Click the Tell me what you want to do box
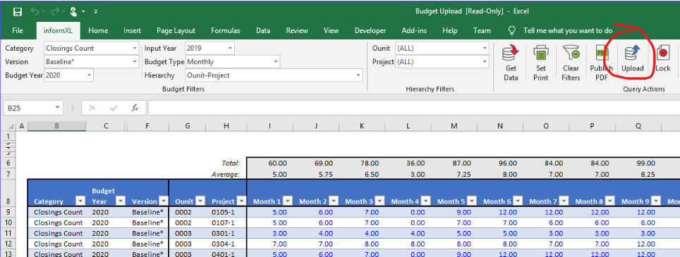680x257 pixels. 568,31
